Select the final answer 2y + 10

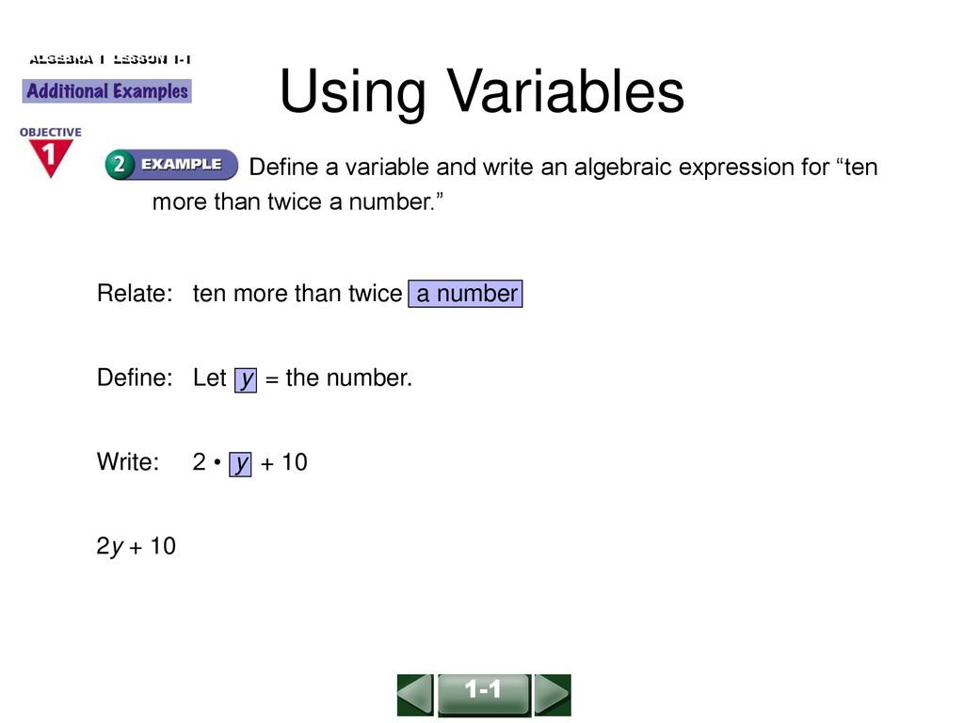pos(137,547)
